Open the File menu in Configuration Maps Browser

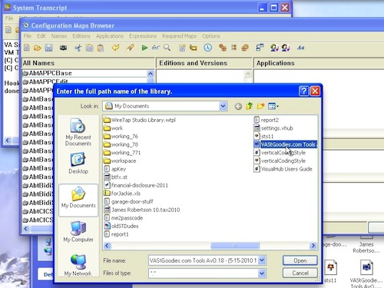pyautogui.click(x=28, y=36)
